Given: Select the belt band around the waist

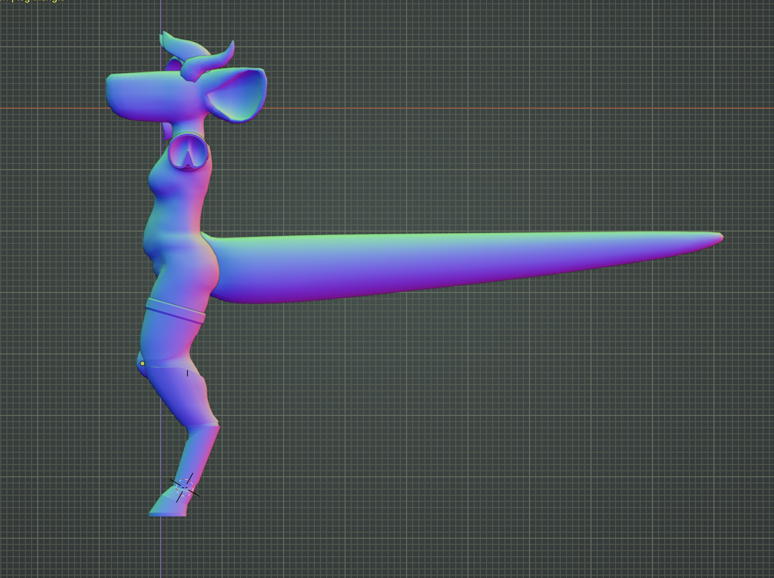Looking at the screenshot, I should click(175, 311).
